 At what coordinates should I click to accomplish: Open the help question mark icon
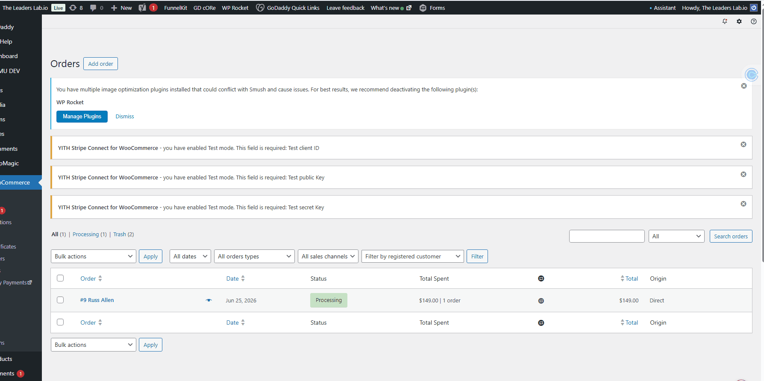pyautogui.click(x=754, y=21)
